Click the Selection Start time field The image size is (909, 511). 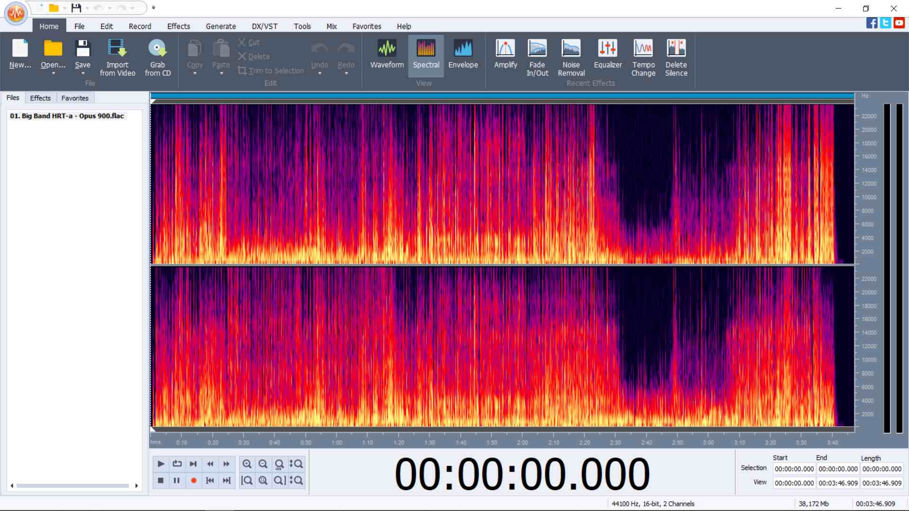pos(794,469)
